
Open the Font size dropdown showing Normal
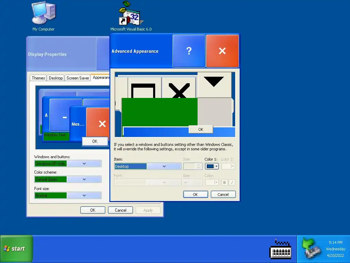coord(68,196)
